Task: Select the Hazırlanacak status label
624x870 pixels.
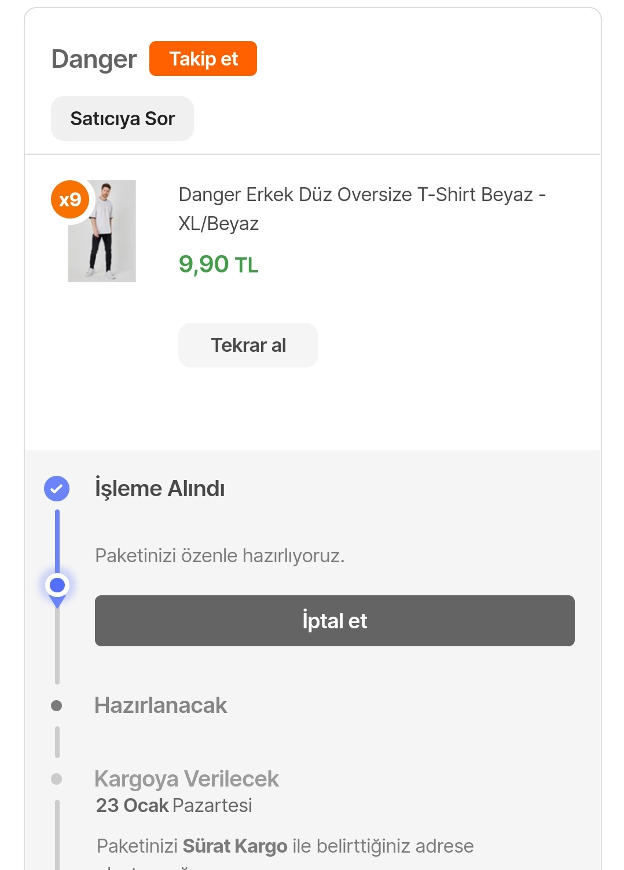Action: coord(161,705)
